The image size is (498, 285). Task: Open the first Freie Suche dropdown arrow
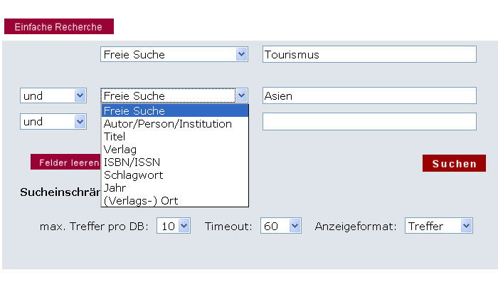coord(241,54)
